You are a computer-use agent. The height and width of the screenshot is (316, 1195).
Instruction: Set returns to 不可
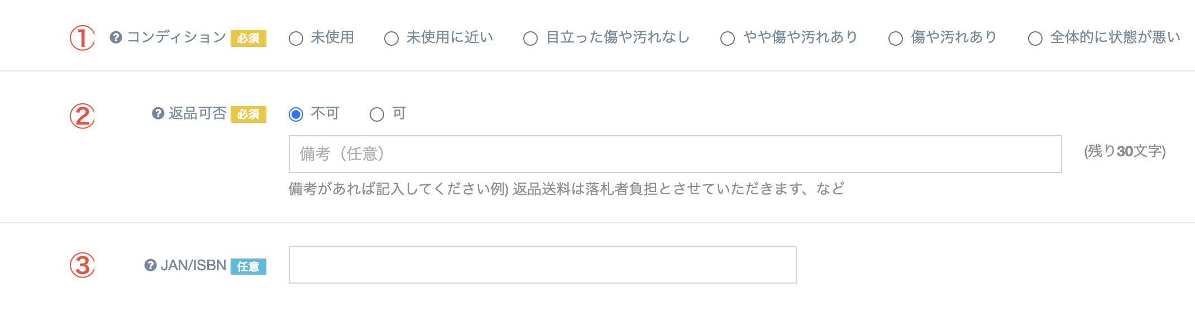click(296, 114)
